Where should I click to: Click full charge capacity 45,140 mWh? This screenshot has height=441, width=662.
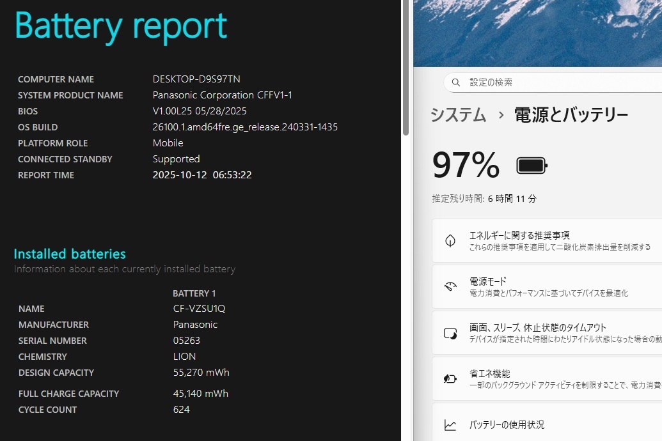tap(201, 394)
